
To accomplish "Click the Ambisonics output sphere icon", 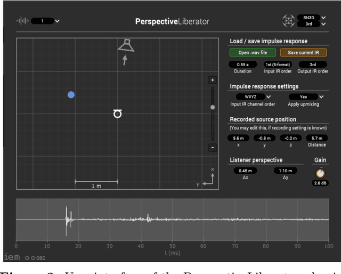I will coord(288,21).
